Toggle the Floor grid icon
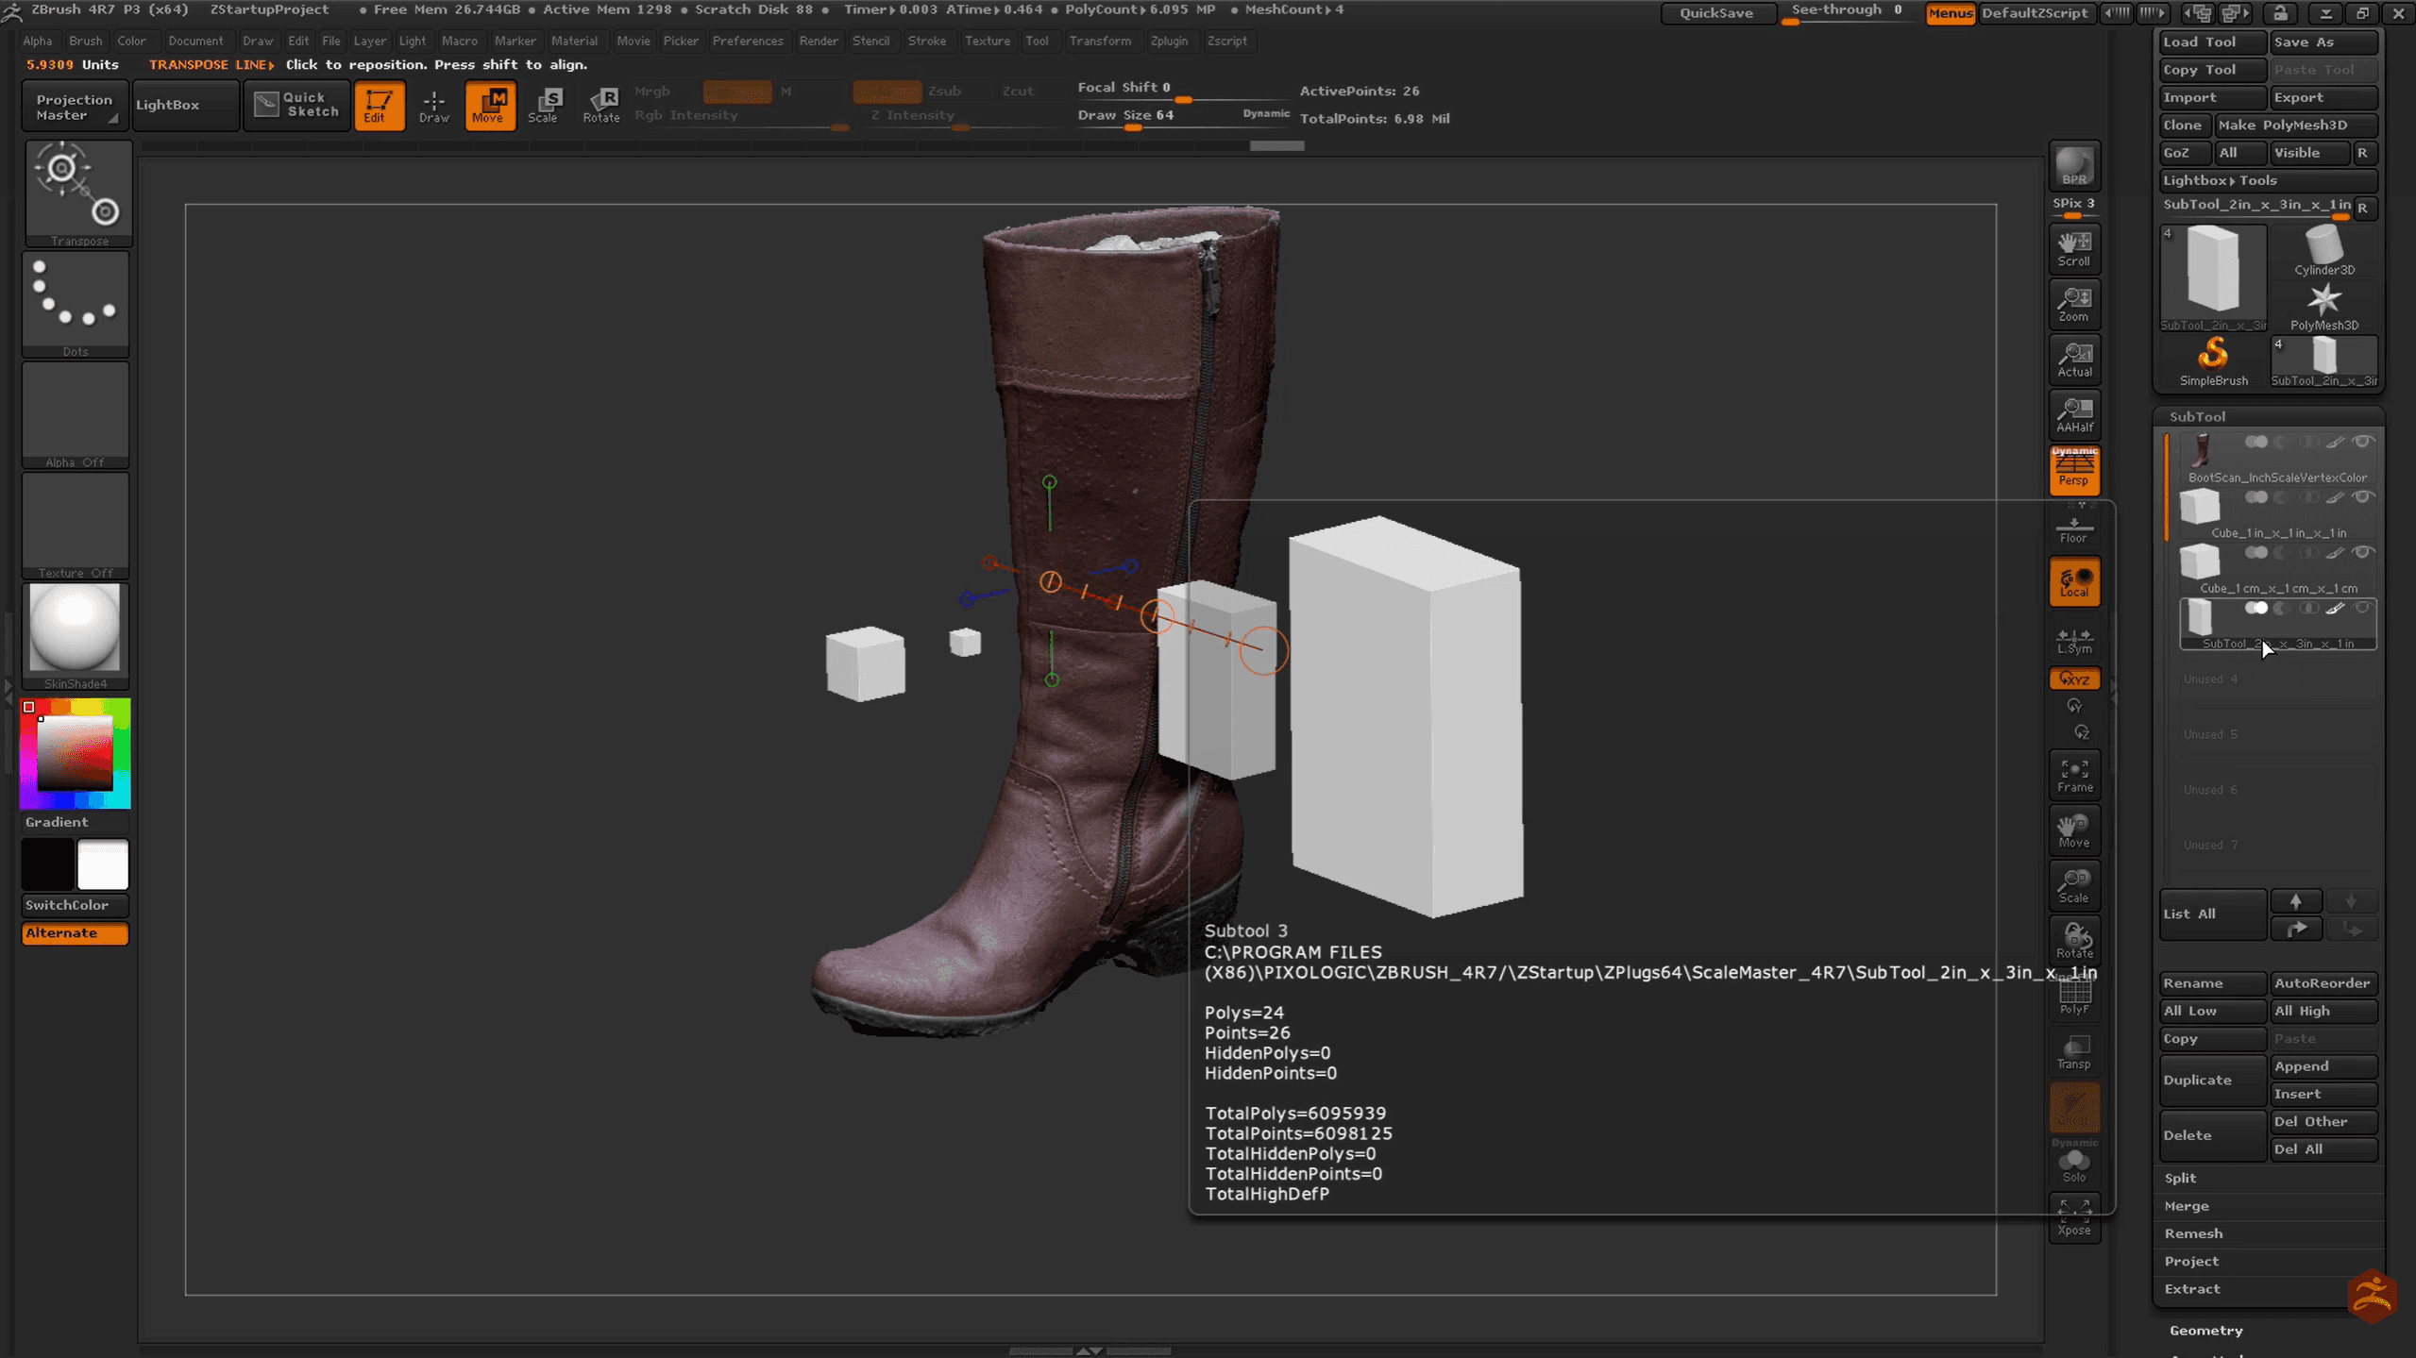2416x1358 pixels. point(2073,529)
